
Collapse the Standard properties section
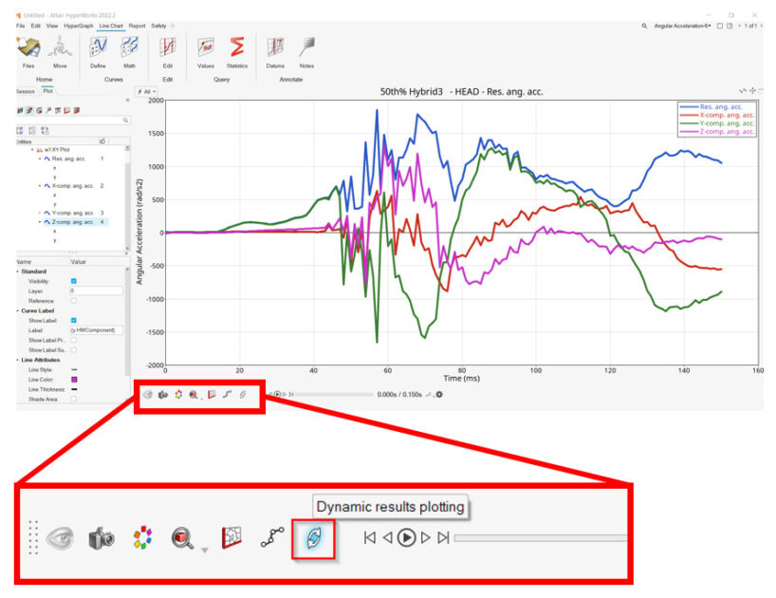[x=18, y=271]
